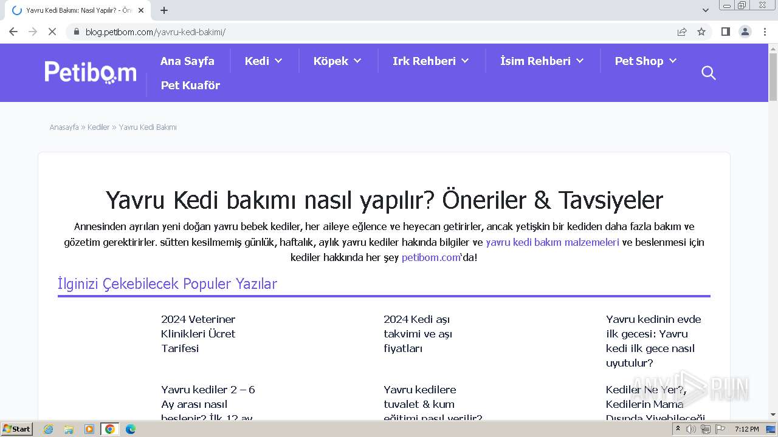The image size is (778, 437).
Task: View site information via the lock icon
Action: point(77,32)
